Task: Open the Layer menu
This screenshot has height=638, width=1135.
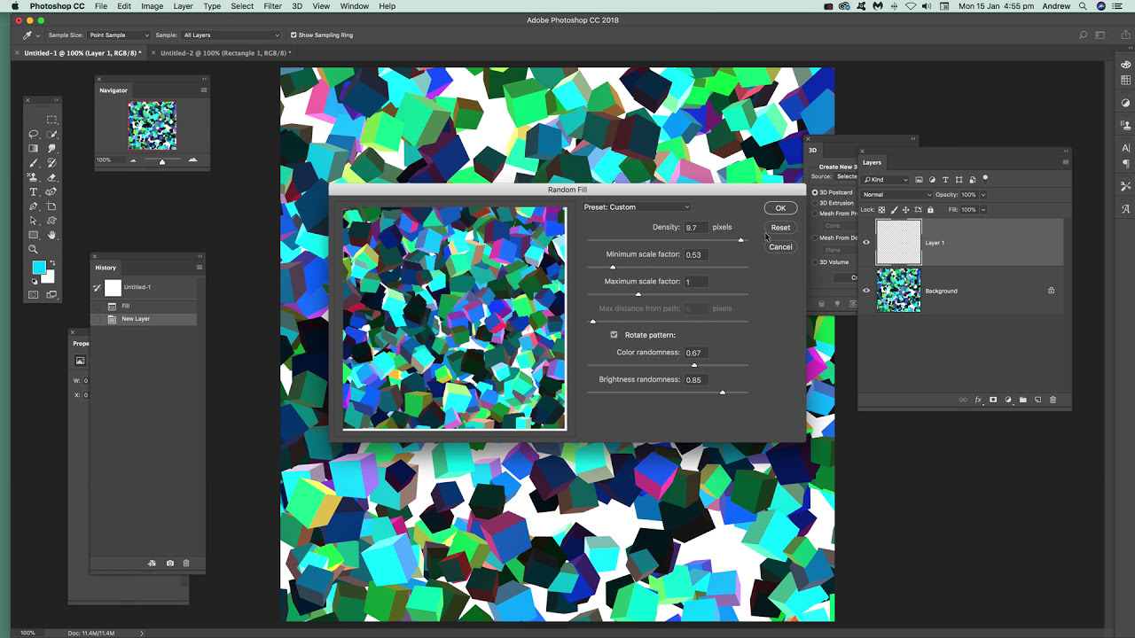Action: 184,6
